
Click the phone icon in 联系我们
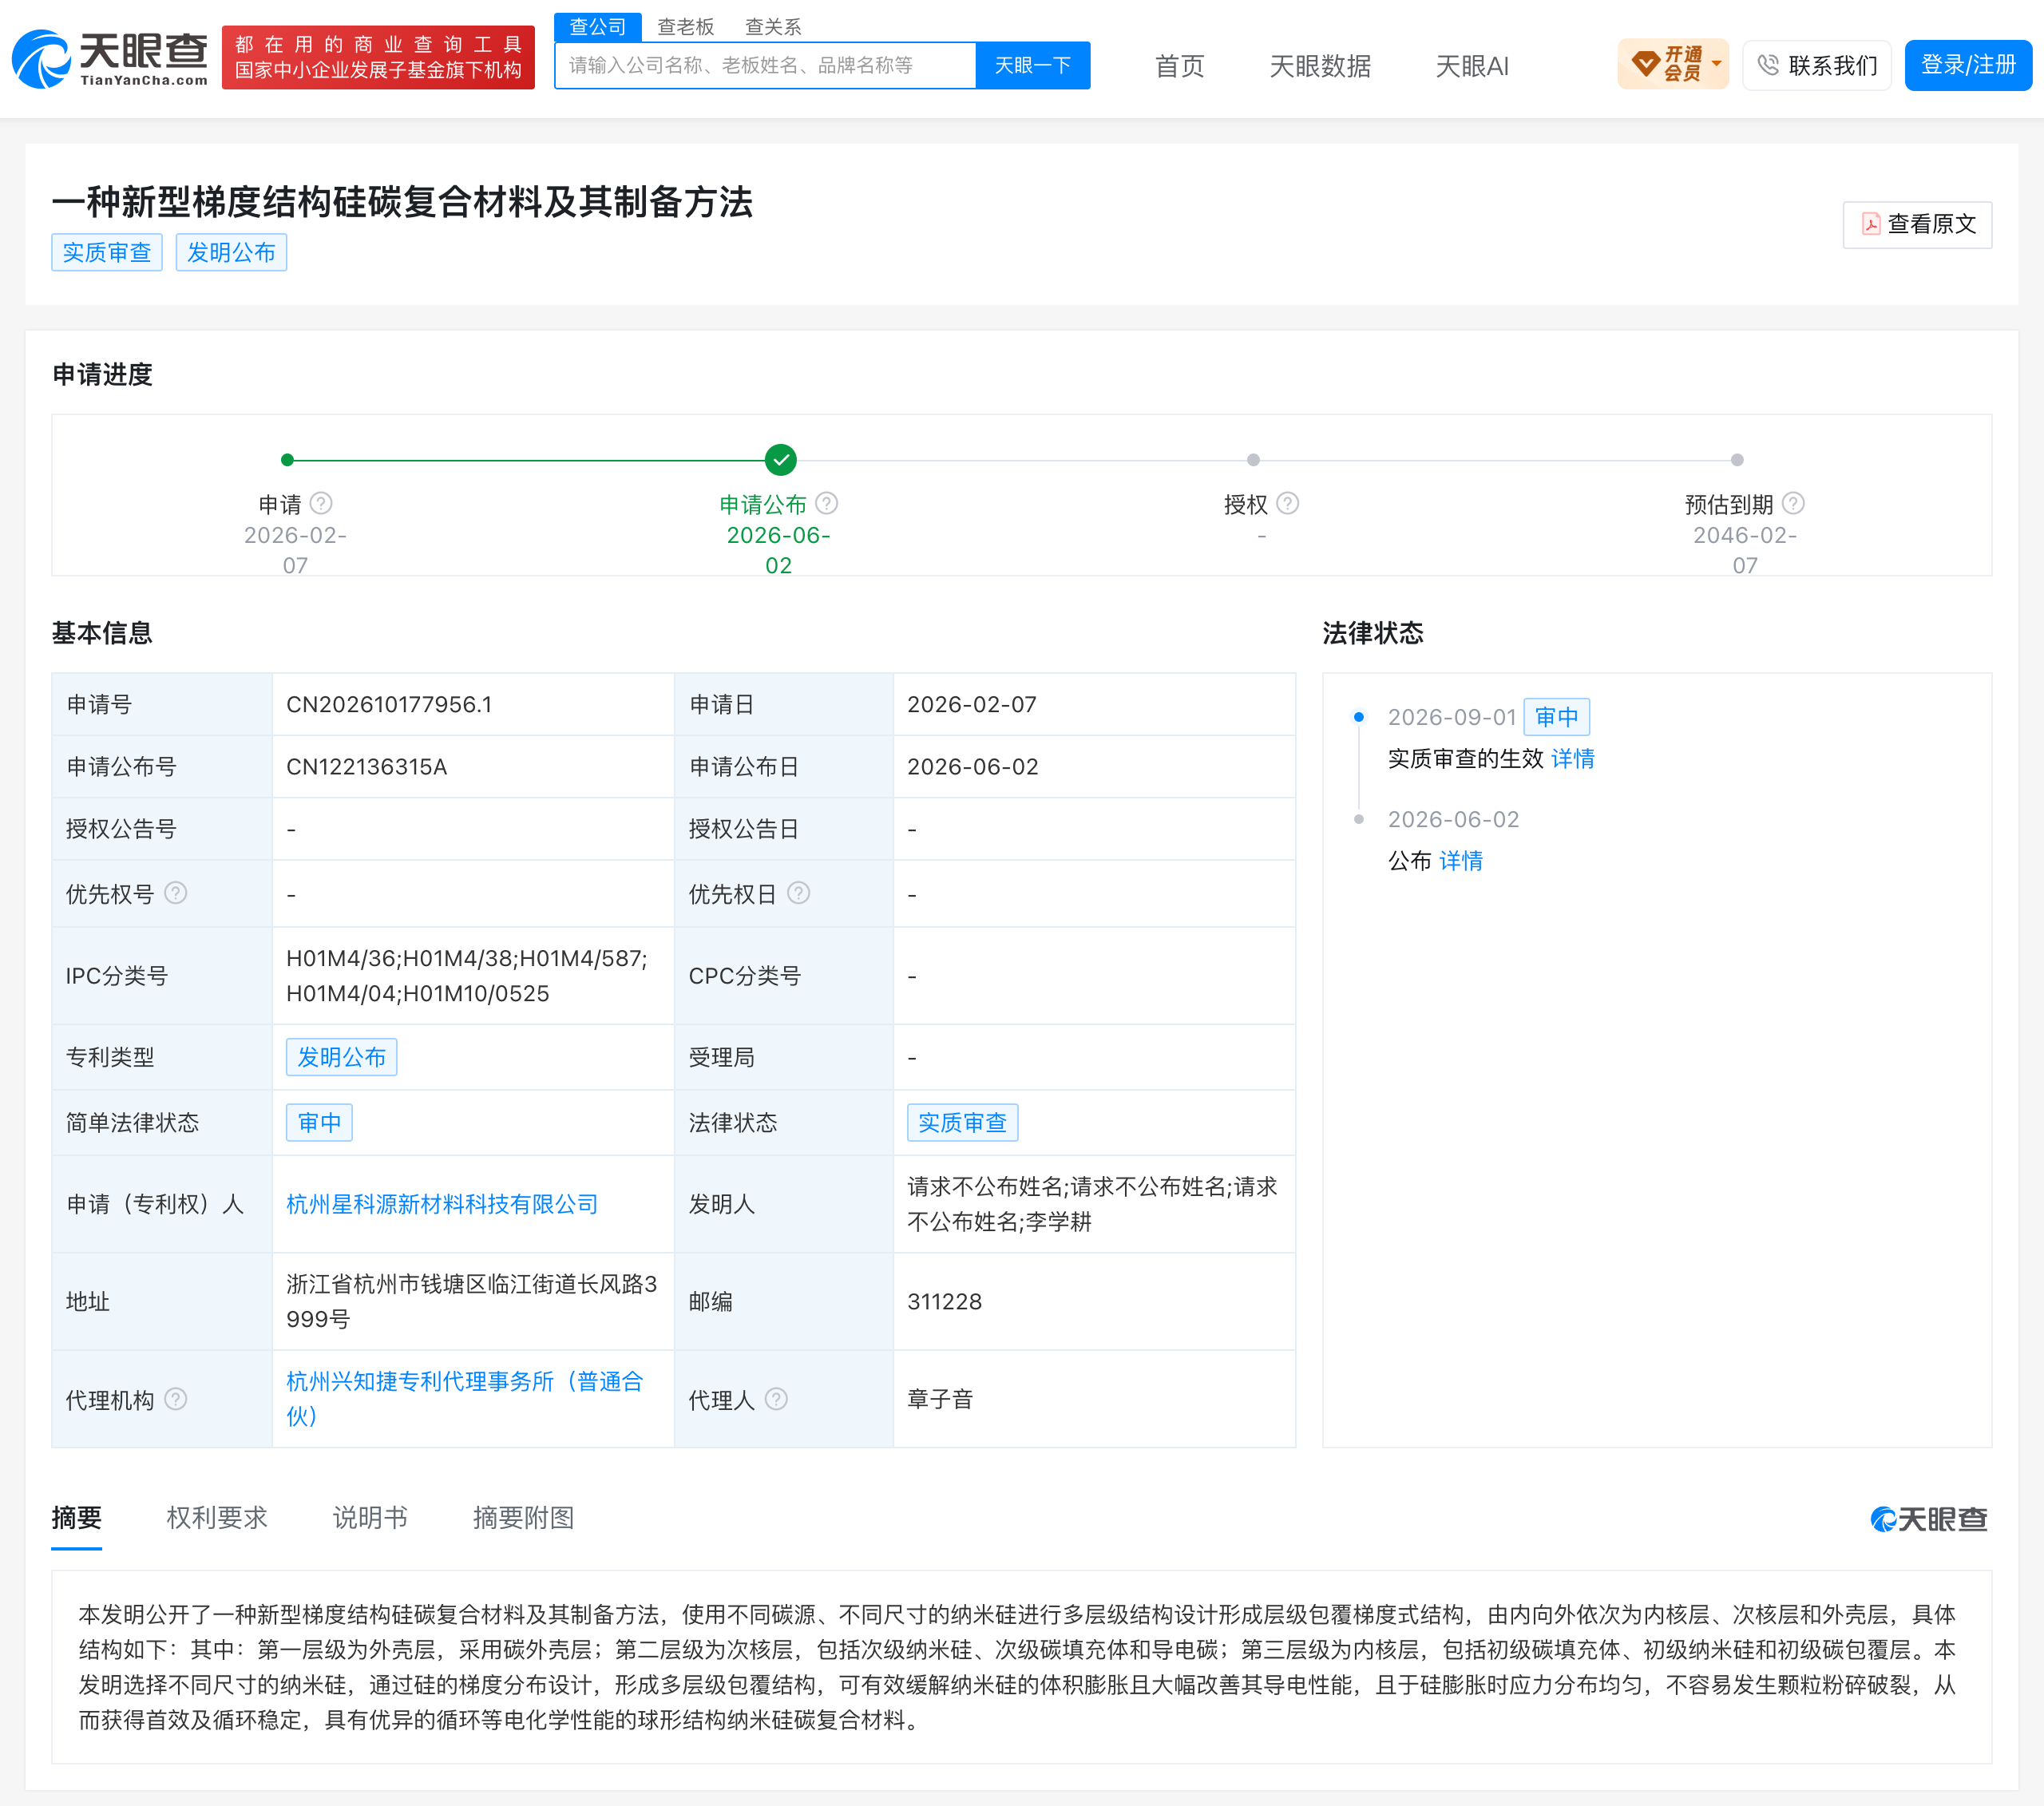pyautogui.click(x=1768, y=65)
